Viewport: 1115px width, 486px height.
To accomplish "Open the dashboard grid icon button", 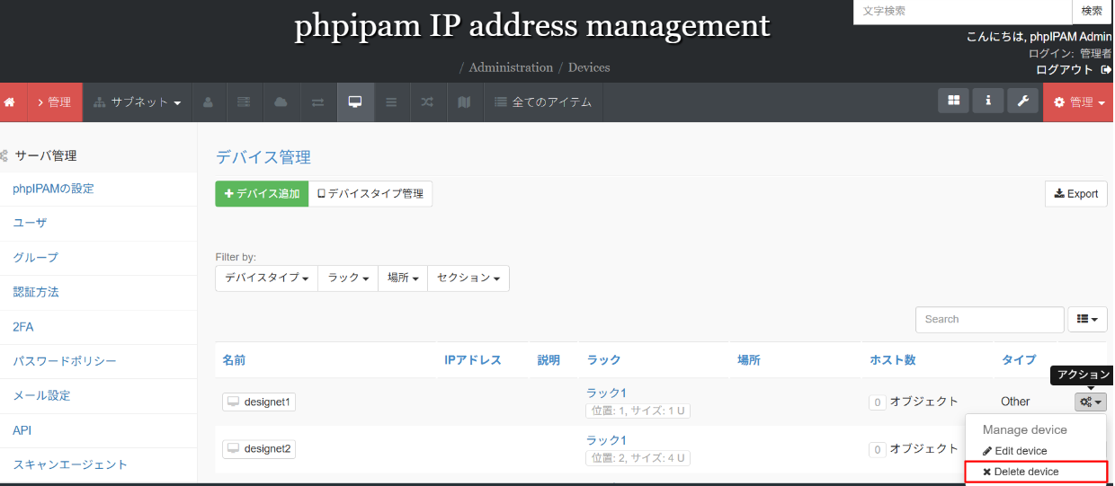I will pos(953,101).
